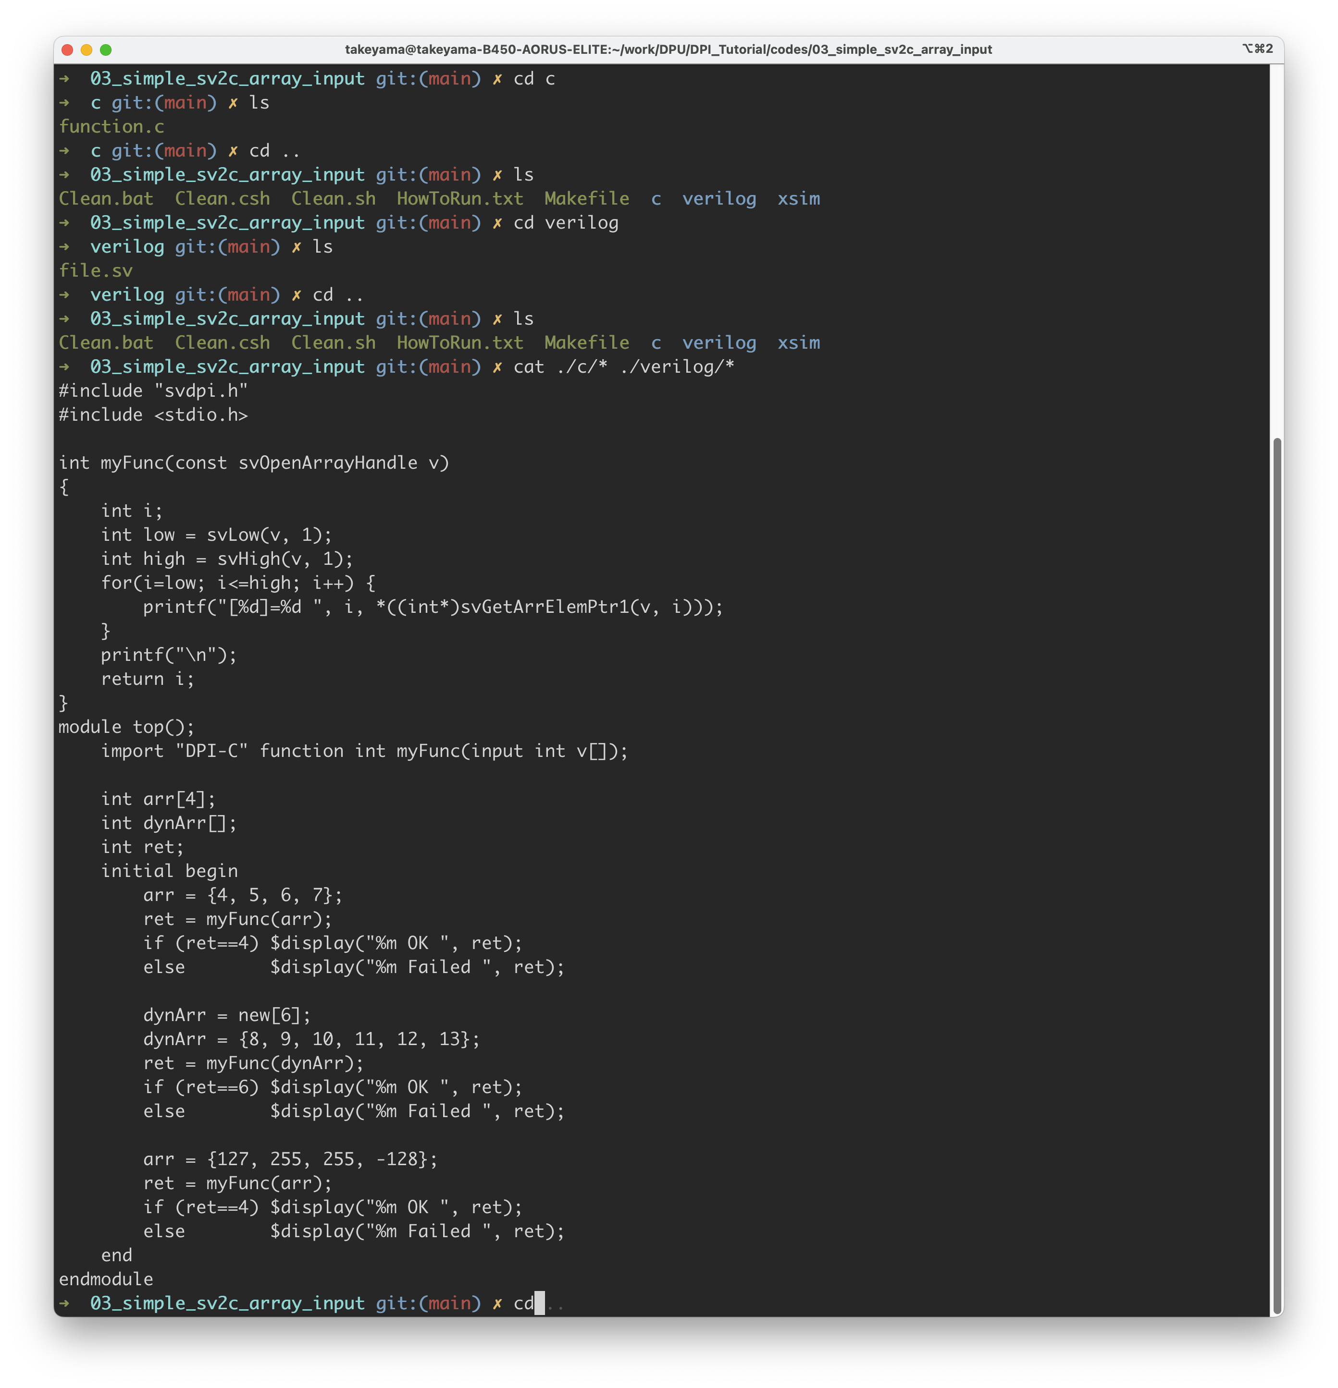
Task: Click the 'if (ret==6)' display line
Action: [x=333, y=1087]
